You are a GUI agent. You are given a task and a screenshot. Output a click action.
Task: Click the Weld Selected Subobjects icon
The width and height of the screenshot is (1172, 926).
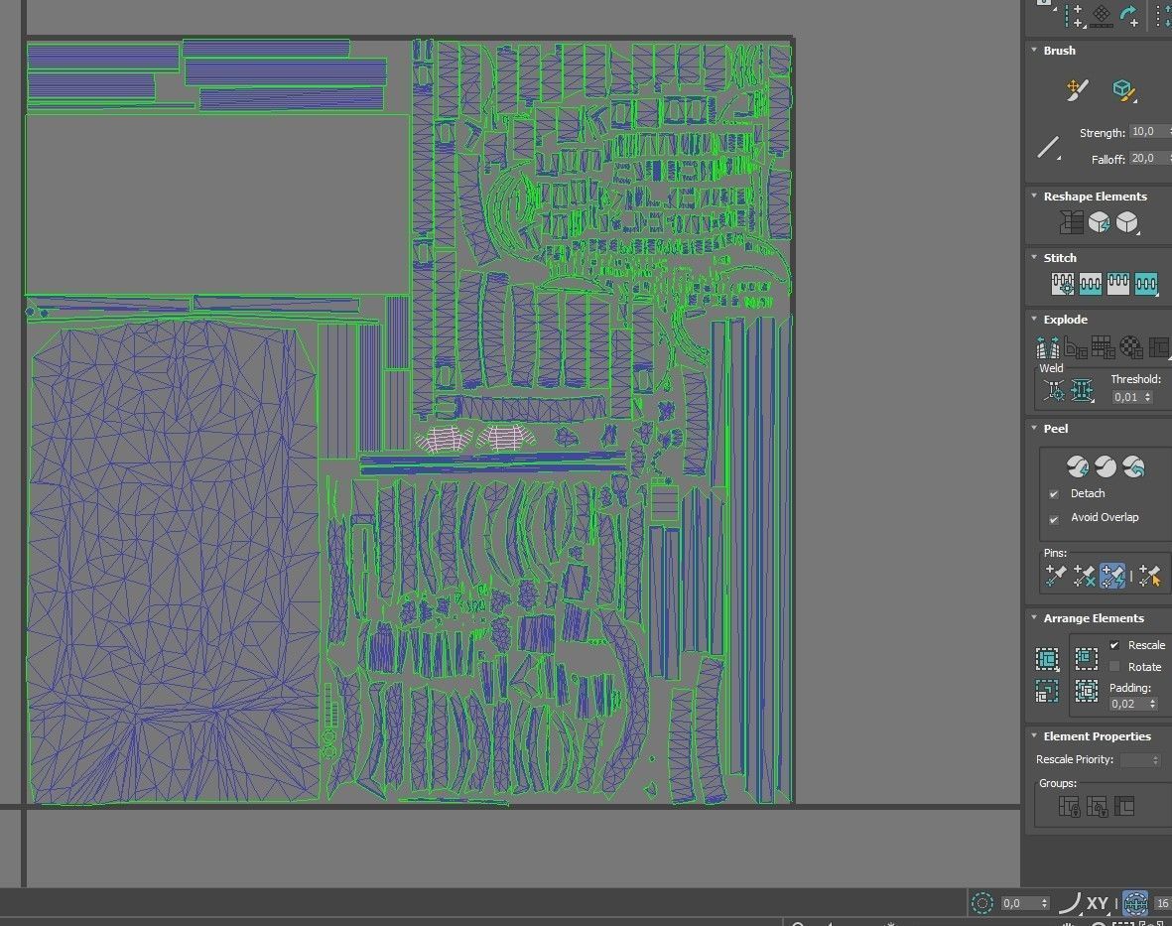tap(1082, 390)
